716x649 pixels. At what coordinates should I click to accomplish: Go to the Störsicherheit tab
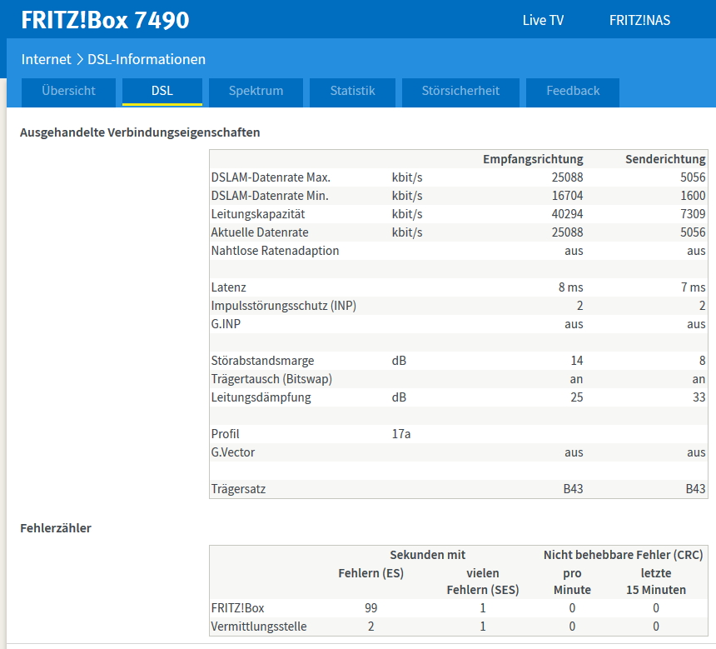coord(460,92)
